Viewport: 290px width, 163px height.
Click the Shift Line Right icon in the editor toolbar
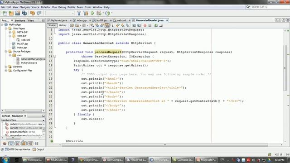pos(139,25)
